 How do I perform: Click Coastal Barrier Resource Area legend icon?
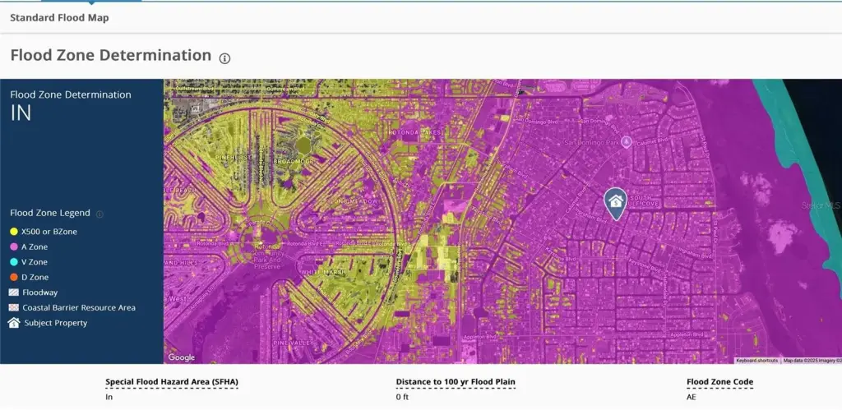[x=14, y=308]
